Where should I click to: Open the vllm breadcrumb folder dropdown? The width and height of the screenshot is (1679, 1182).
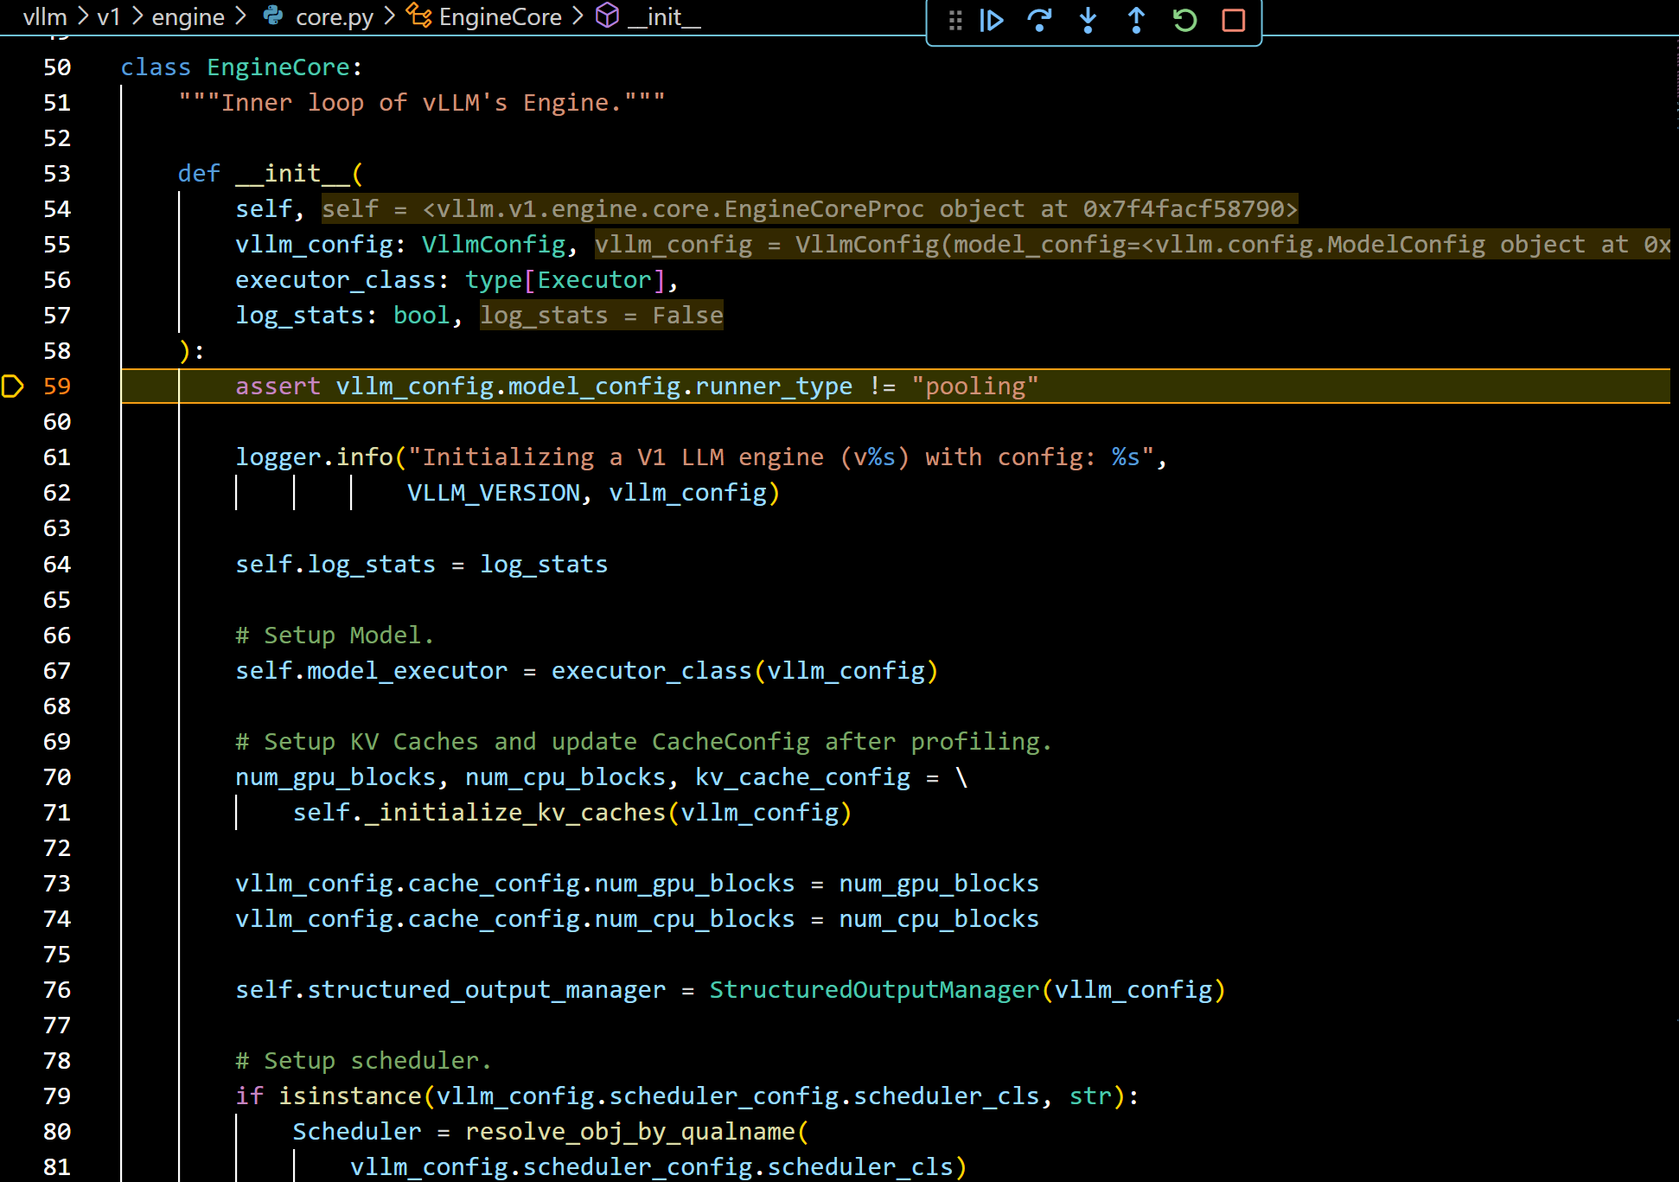tap(45, 16)
